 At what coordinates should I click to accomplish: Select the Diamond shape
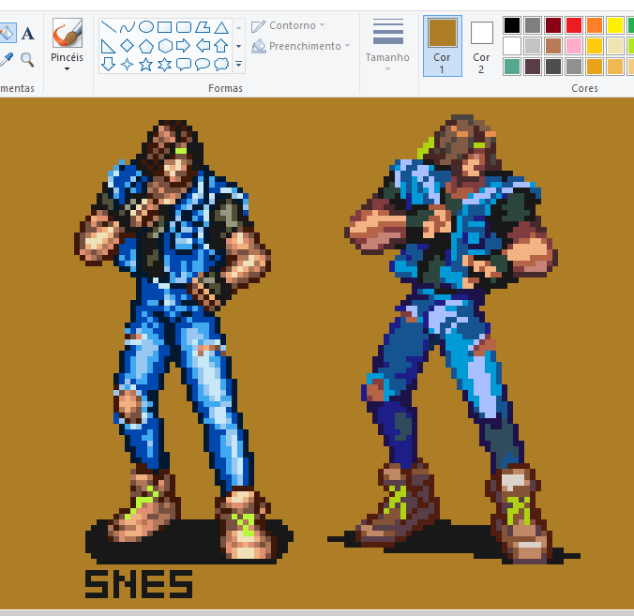[x=127, y=46]
